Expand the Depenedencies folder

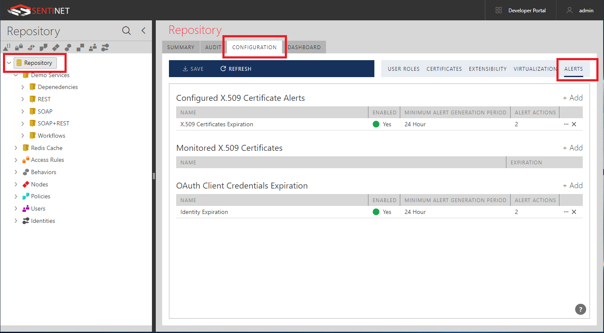22,87
